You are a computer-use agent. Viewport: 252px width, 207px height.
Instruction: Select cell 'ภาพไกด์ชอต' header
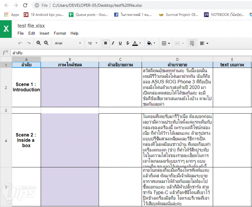[70, 65]
